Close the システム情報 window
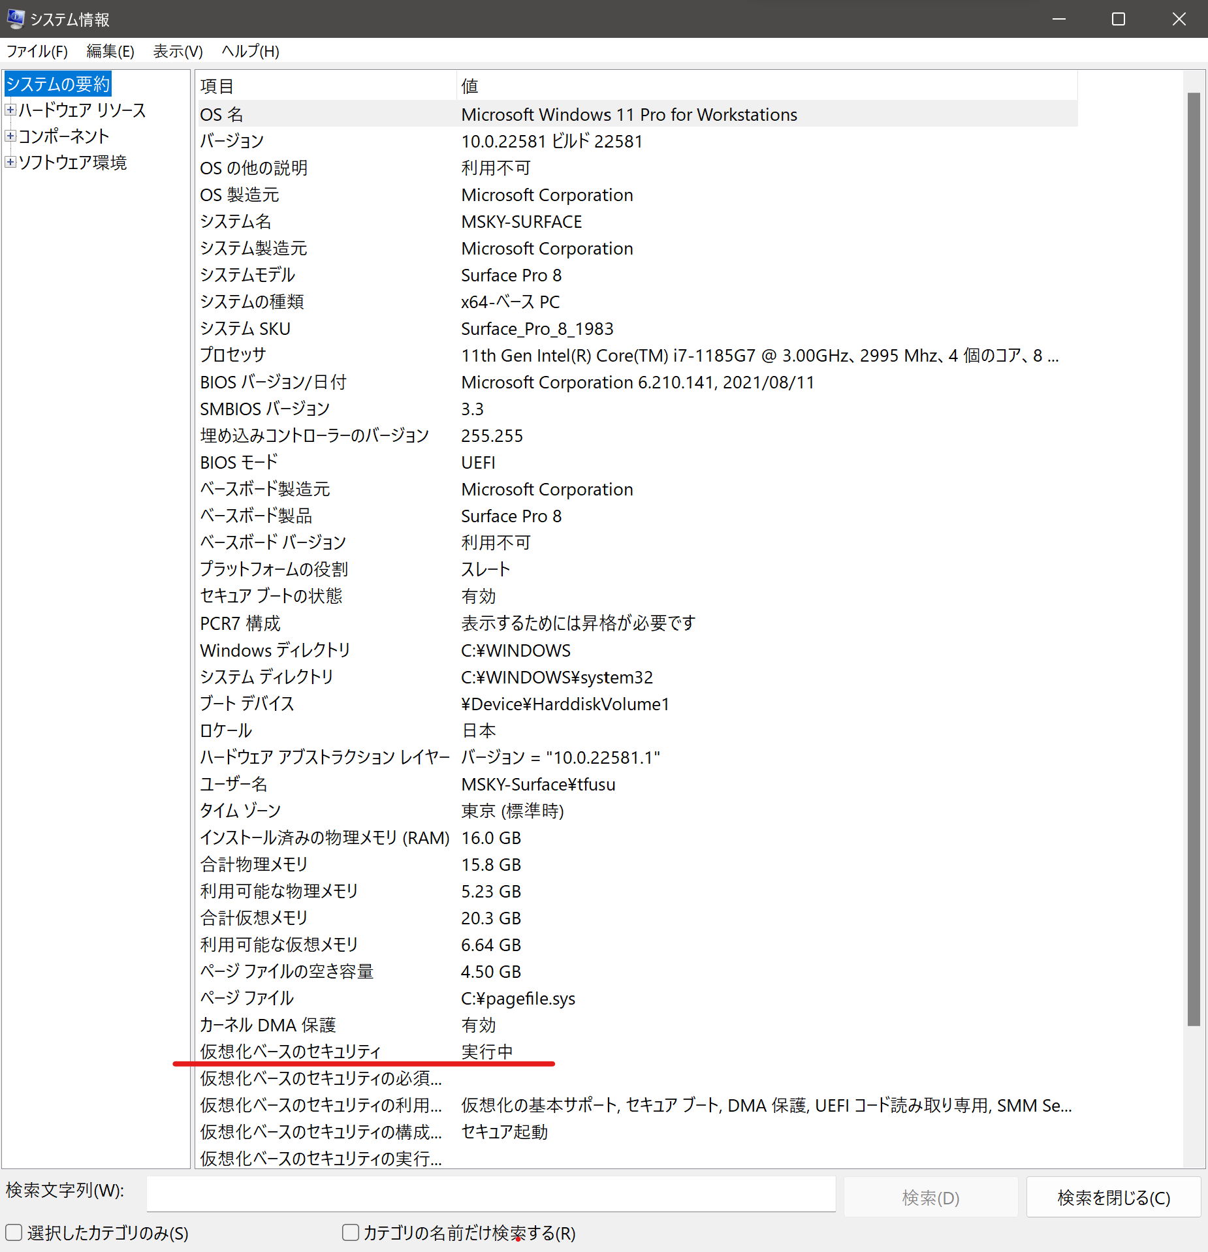This screenshot has width=1208, height=1252. click(x=1179, y=19)
